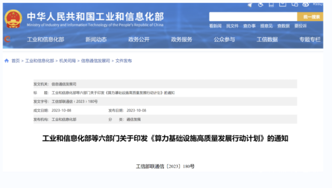
Task: Open the WeChat icon in header
Action: [x=295, y=4]
